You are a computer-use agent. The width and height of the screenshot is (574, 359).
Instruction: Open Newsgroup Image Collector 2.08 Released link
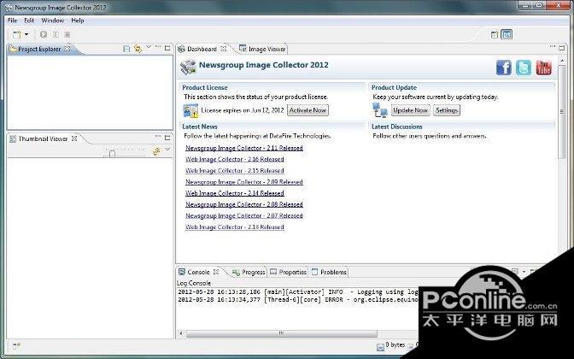click(244, 204)
